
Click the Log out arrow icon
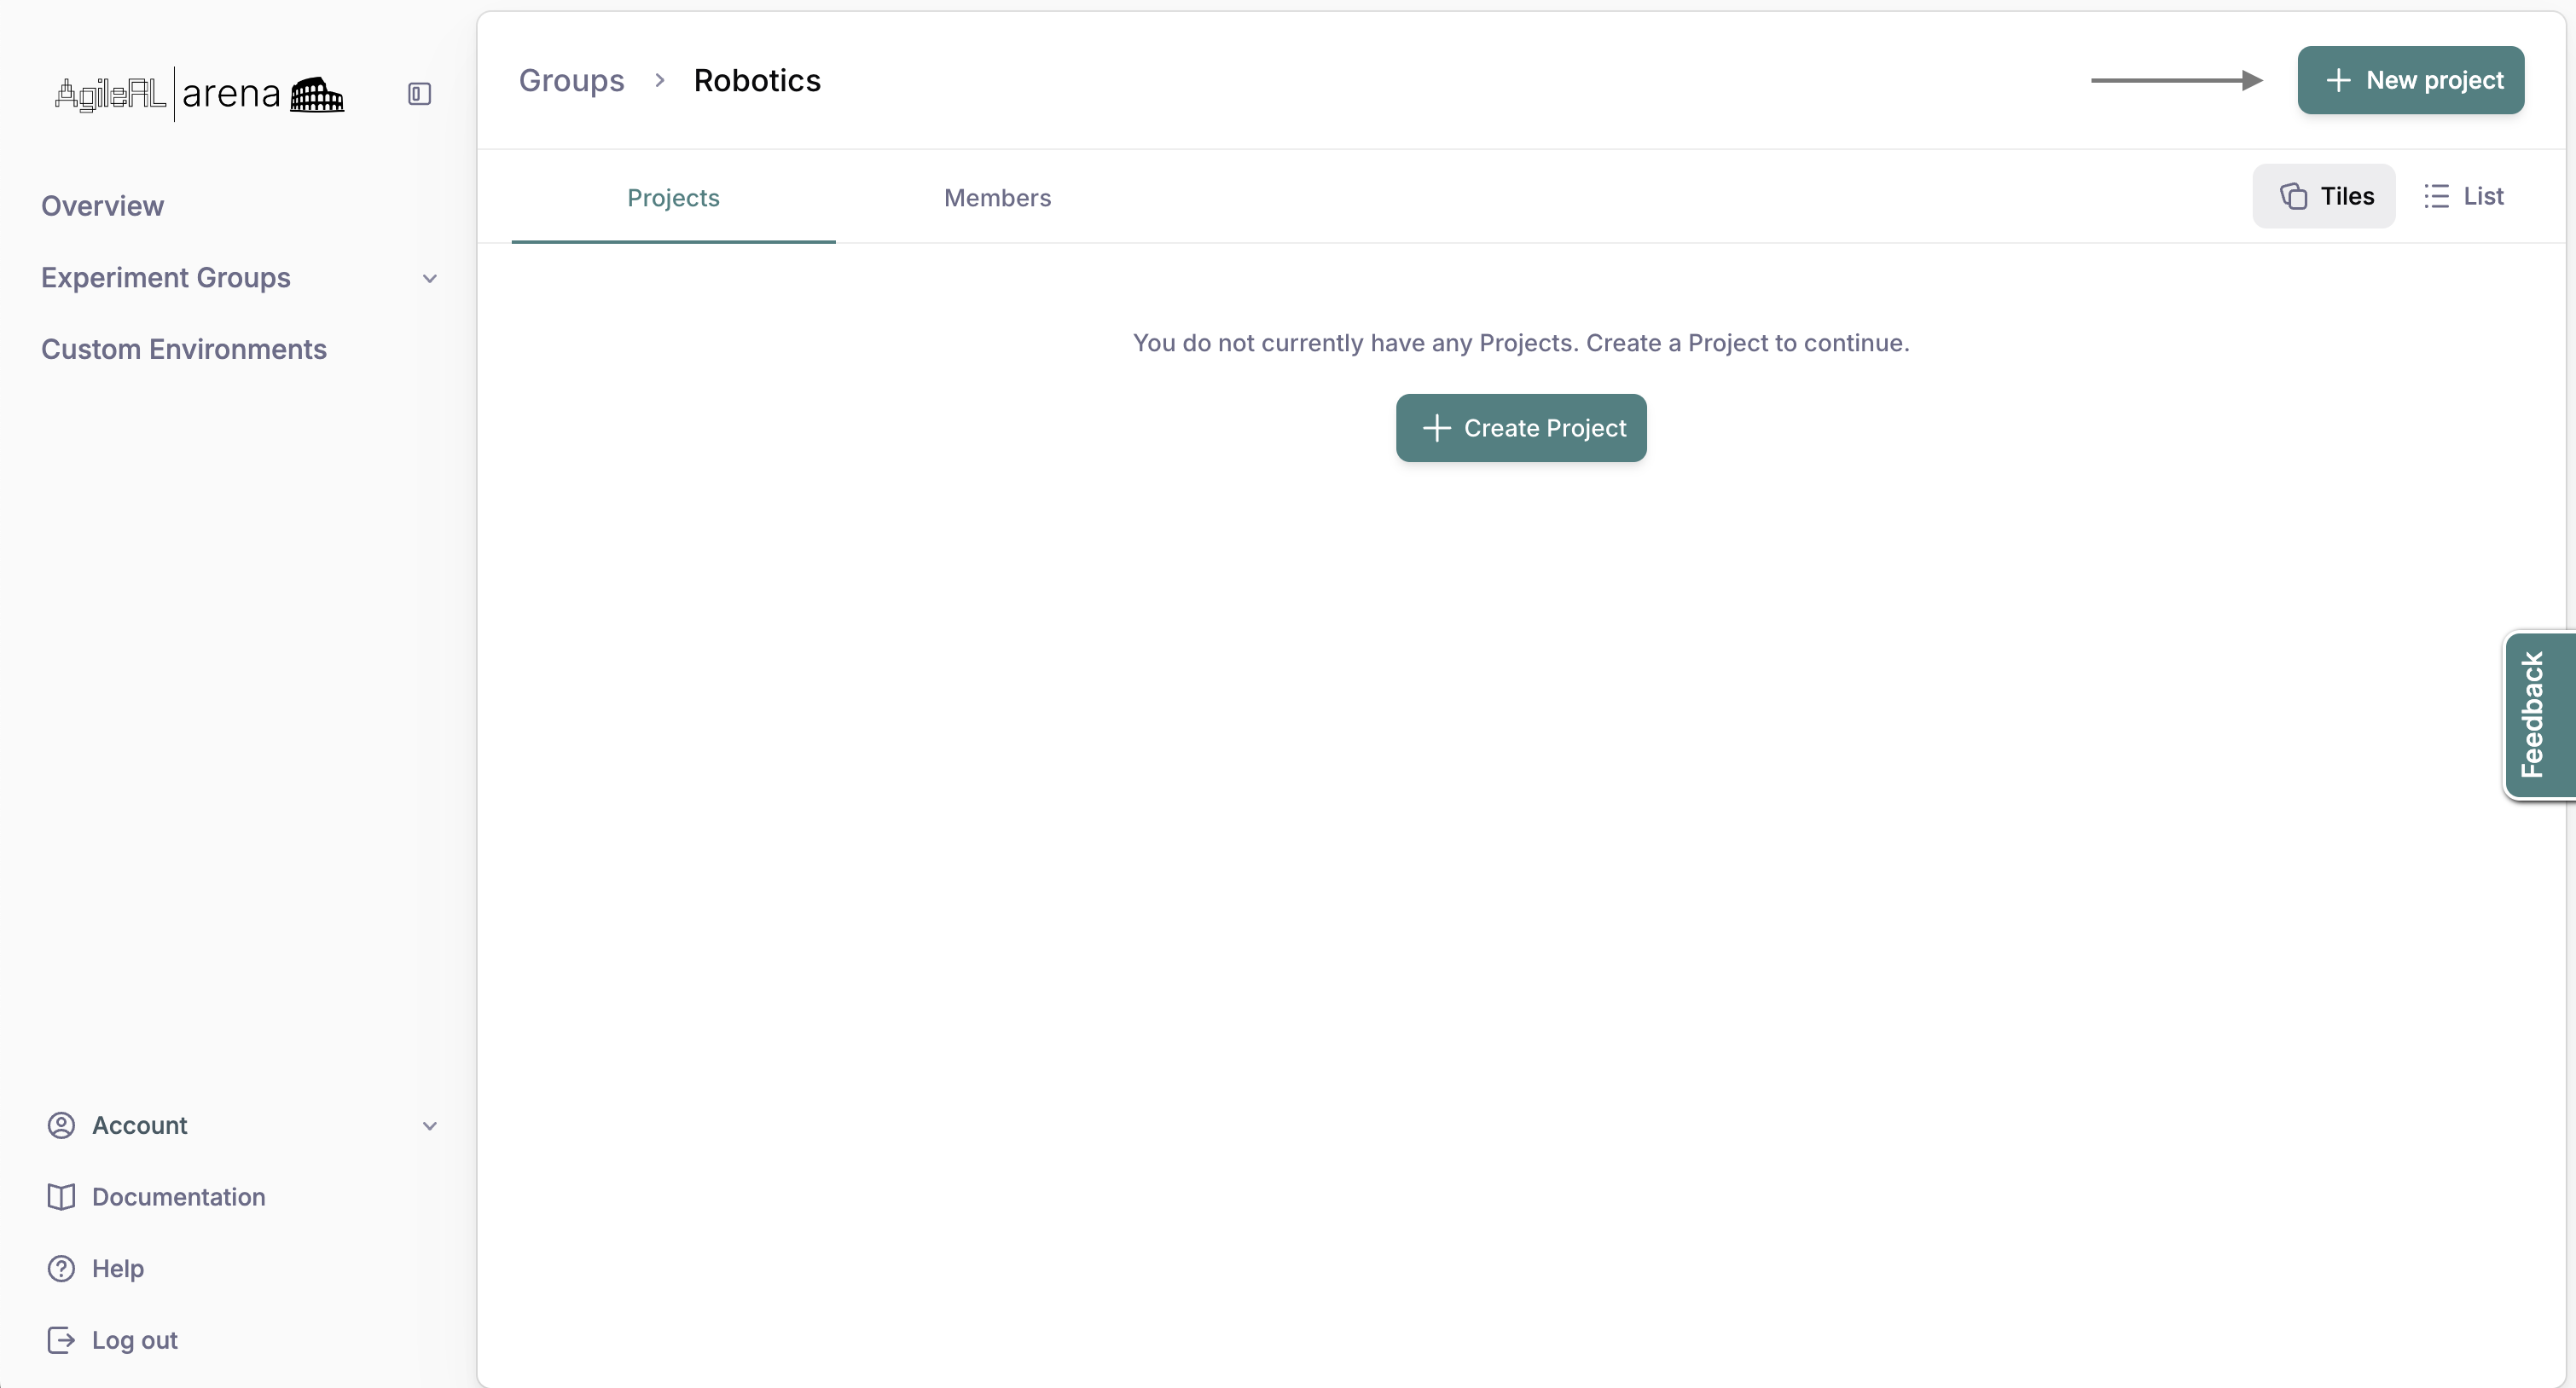tap(61, 1340)
